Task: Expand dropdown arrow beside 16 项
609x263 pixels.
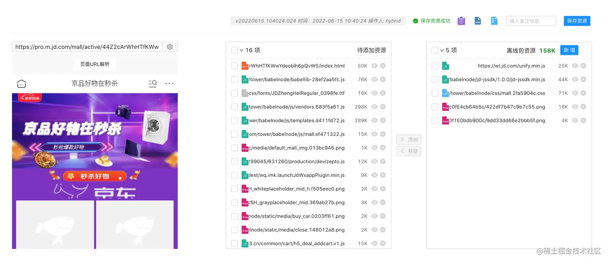Action: 242,50
